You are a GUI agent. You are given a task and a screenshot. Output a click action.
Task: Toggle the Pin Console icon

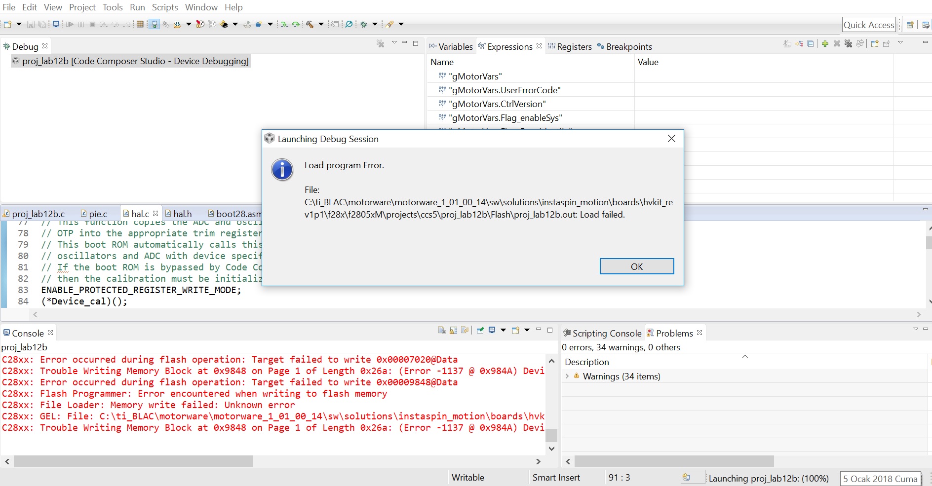point(480,330)
